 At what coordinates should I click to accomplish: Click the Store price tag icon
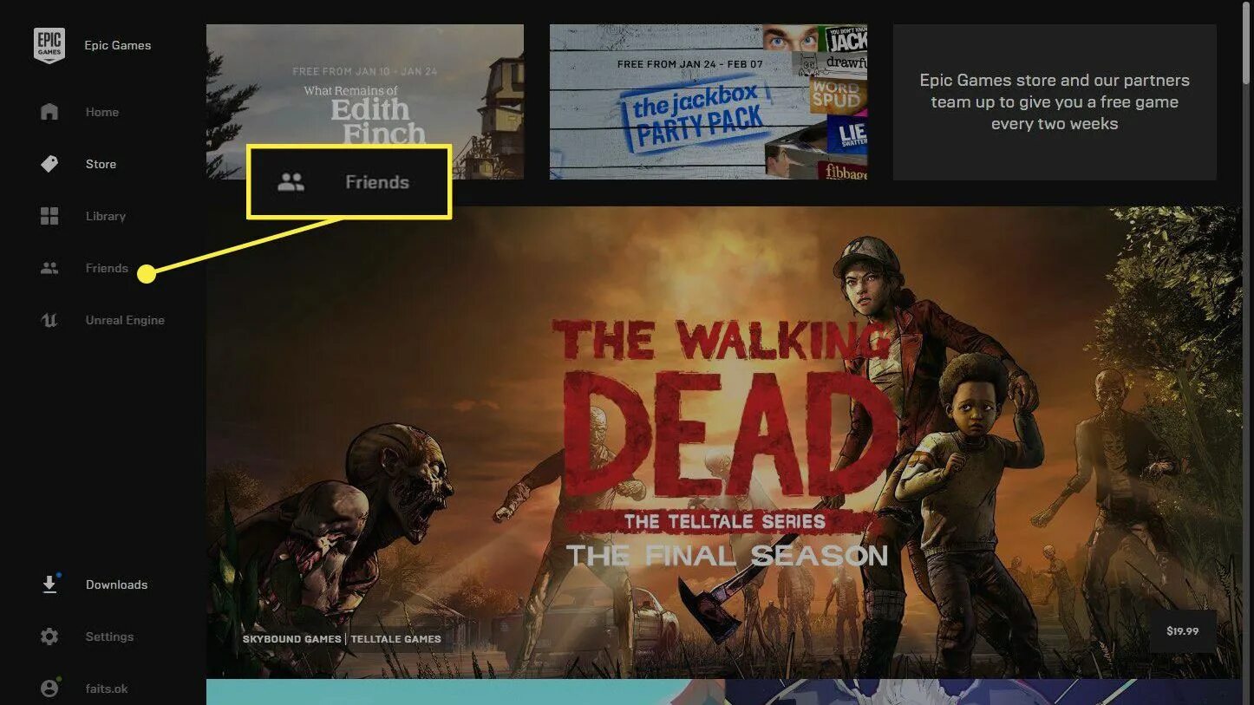click(49, 164)
